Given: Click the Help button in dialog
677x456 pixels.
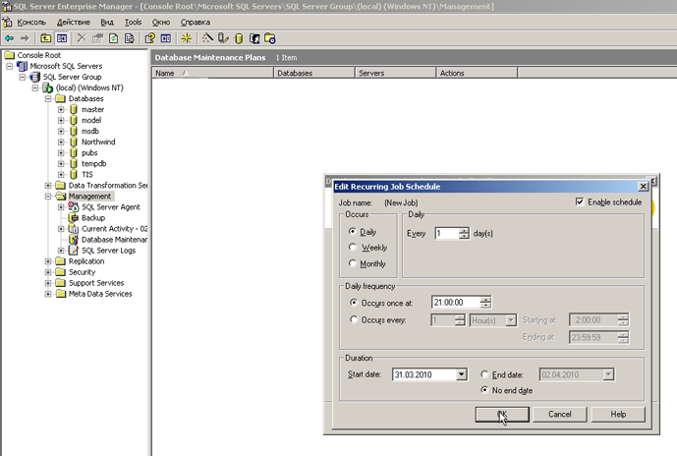Looking at the screenshot, I should click(618, 415).
